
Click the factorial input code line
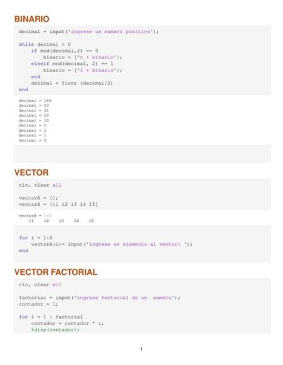click(x=100, y=298)
